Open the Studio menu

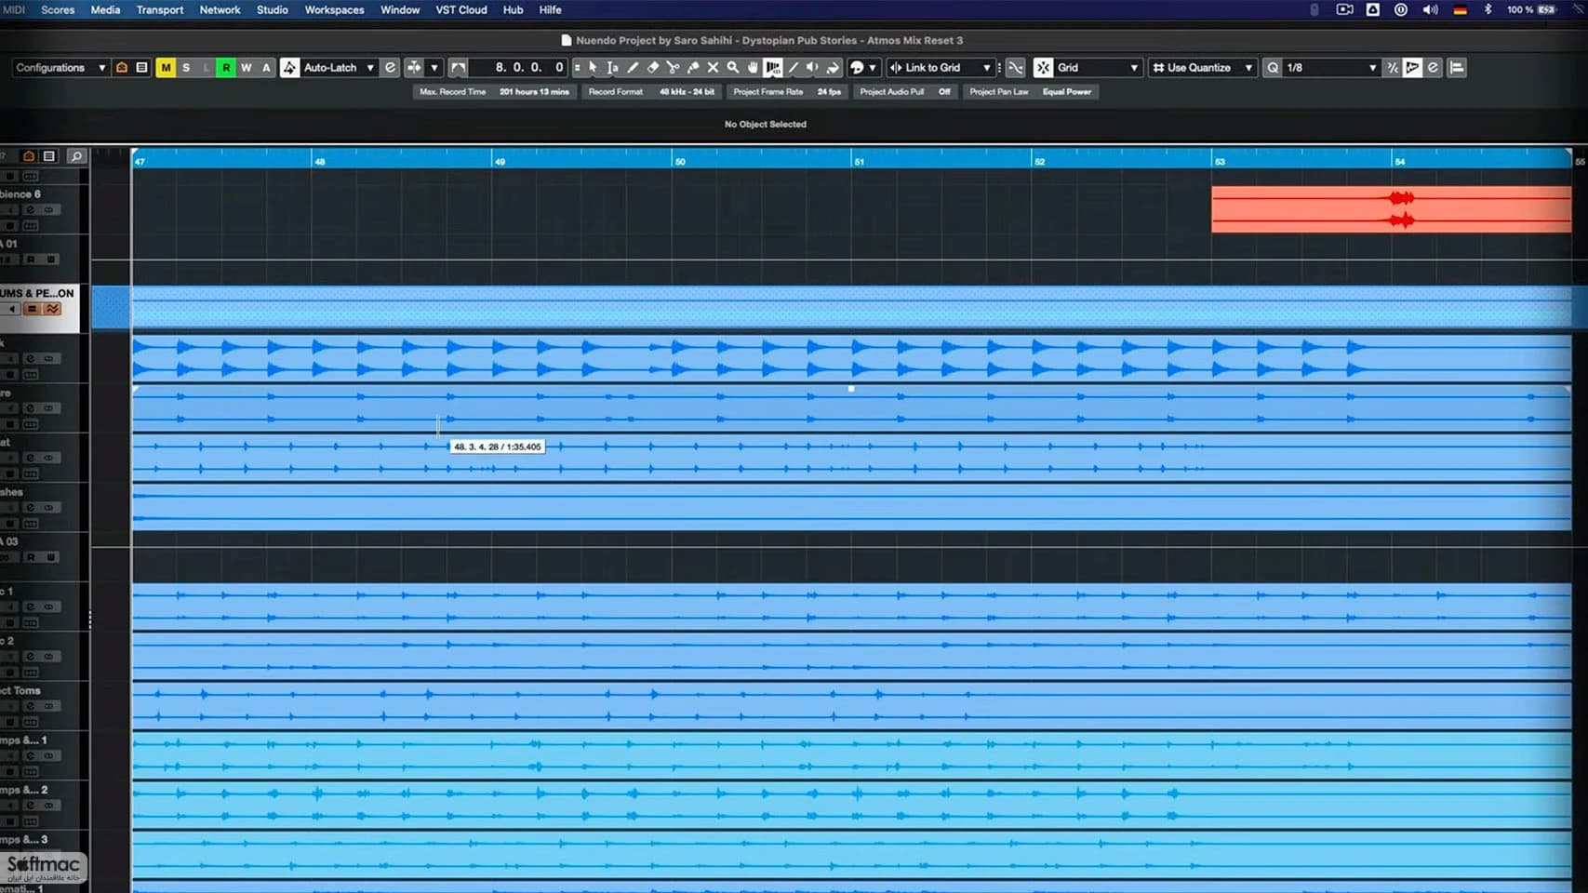pyautogui.click(x=273, y=9)
